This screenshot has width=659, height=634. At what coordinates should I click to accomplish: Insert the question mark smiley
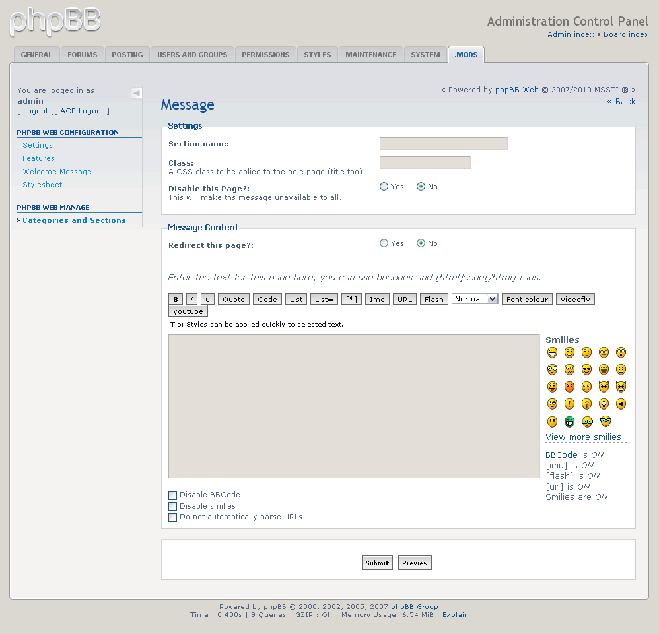(587, 404)
